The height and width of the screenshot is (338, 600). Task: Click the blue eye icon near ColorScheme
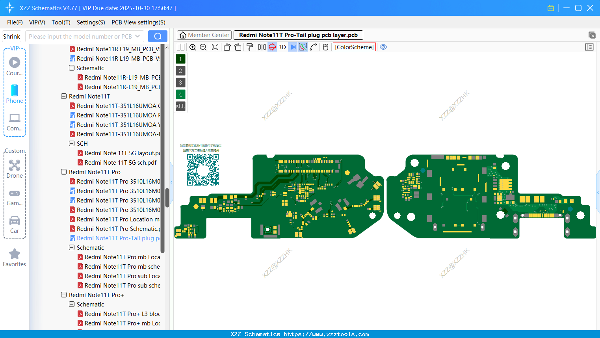(383, 47)
